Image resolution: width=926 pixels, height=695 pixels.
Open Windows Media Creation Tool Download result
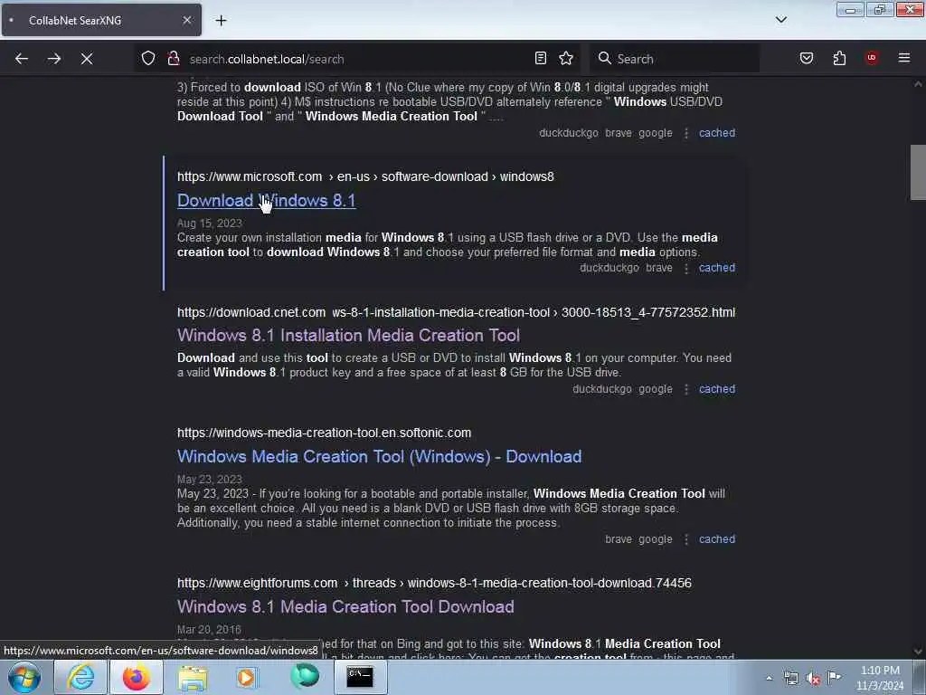pyautogui.click(x=379, y=456)
